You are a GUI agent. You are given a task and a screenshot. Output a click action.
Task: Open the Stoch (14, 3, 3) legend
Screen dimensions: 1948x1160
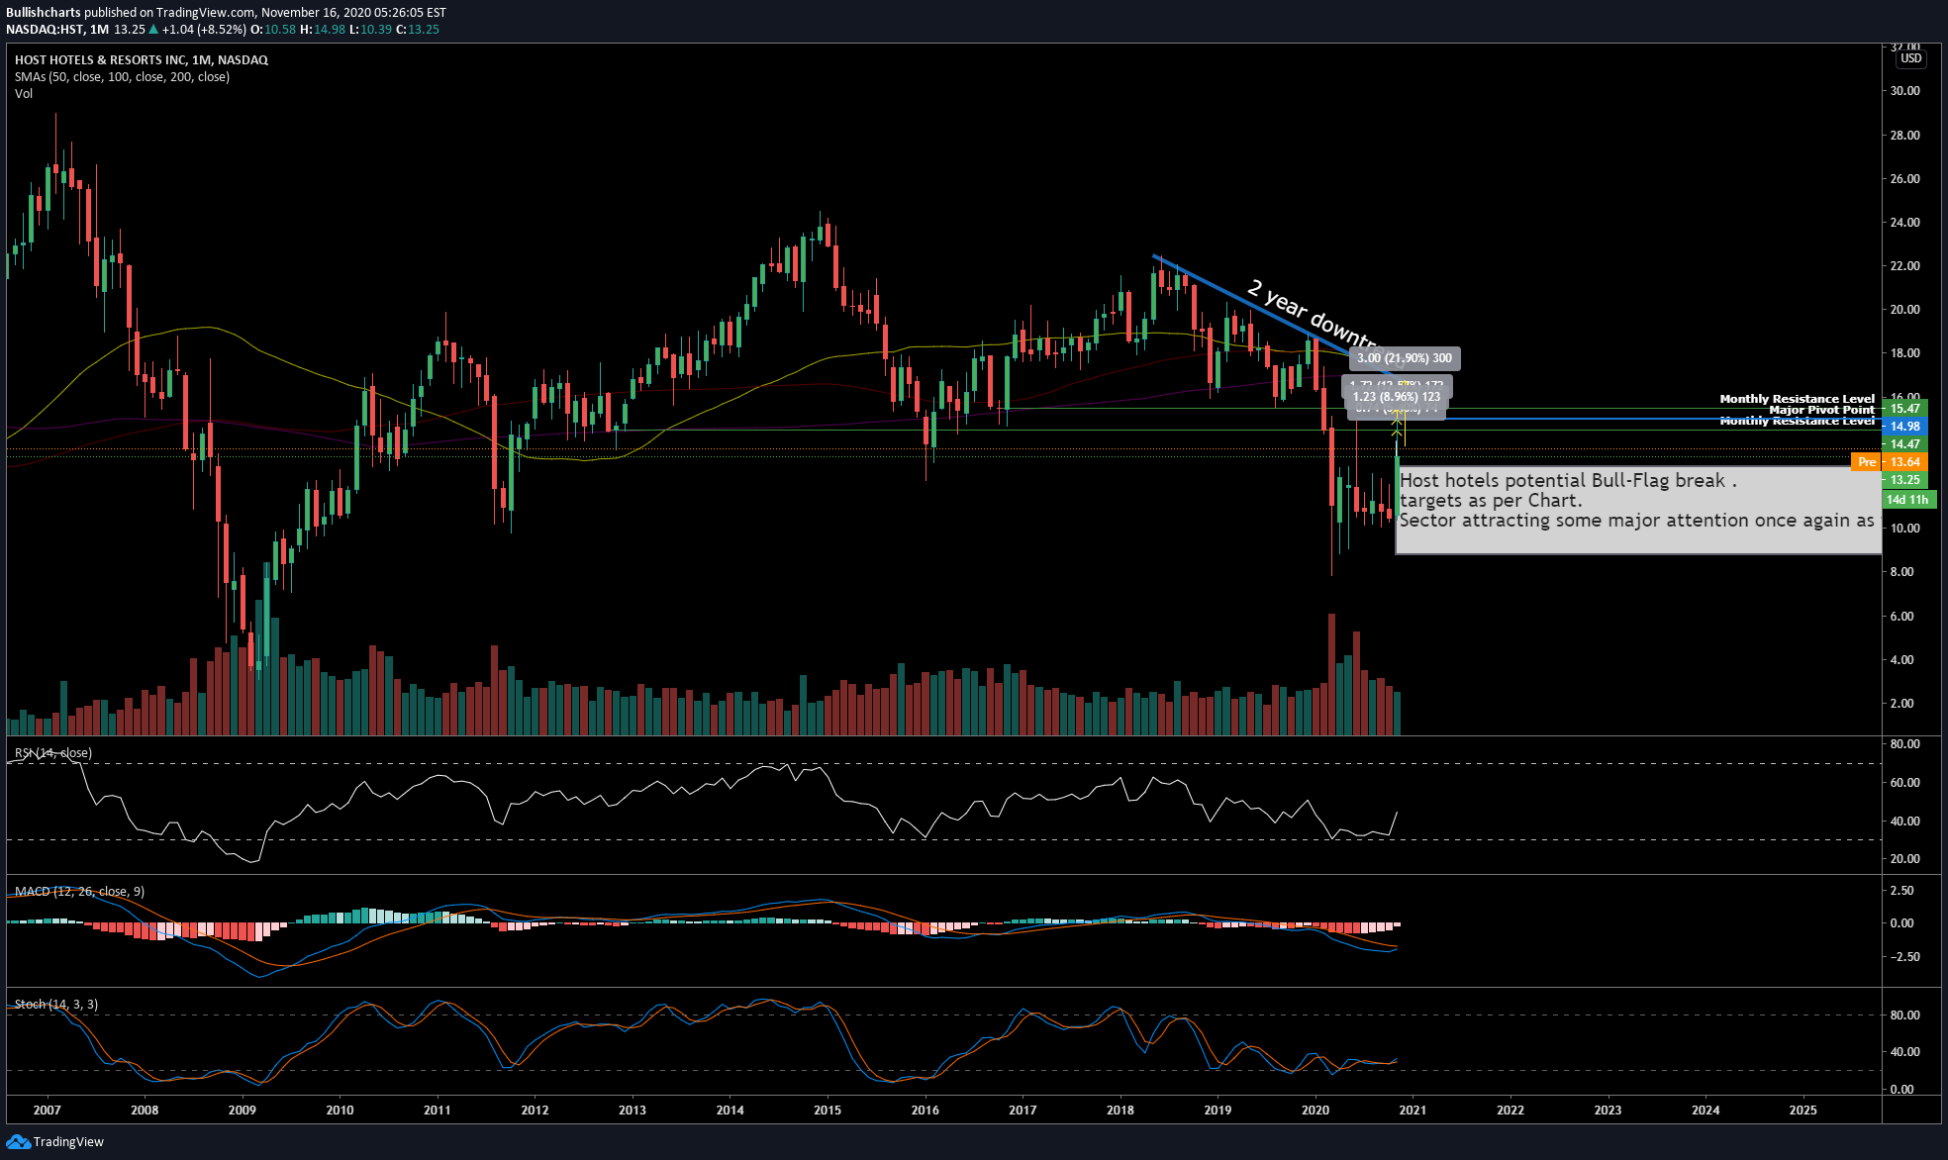pos(56,1005)
